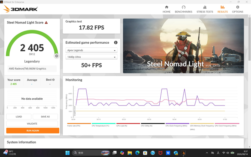
Task: Click the score gauge end handle
Action: click(x=56, y=56)
